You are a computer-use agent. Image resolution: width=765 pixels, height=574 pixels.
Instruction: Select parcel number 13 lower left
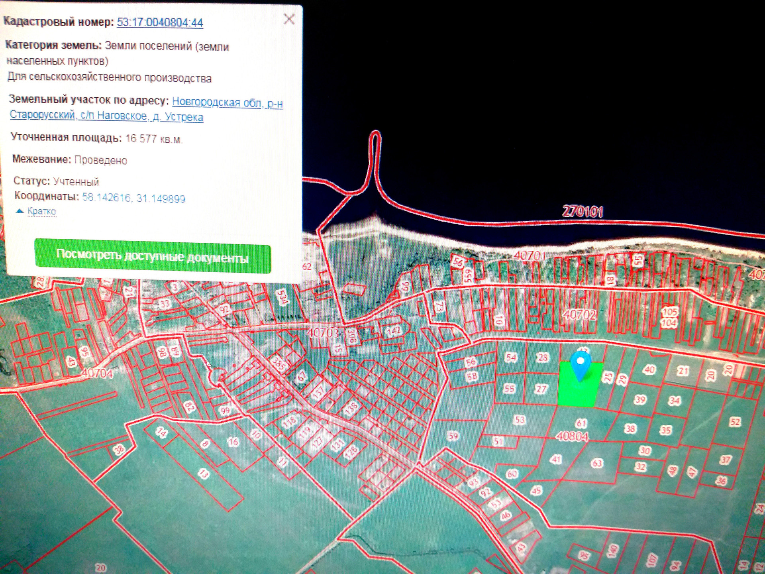204,473
